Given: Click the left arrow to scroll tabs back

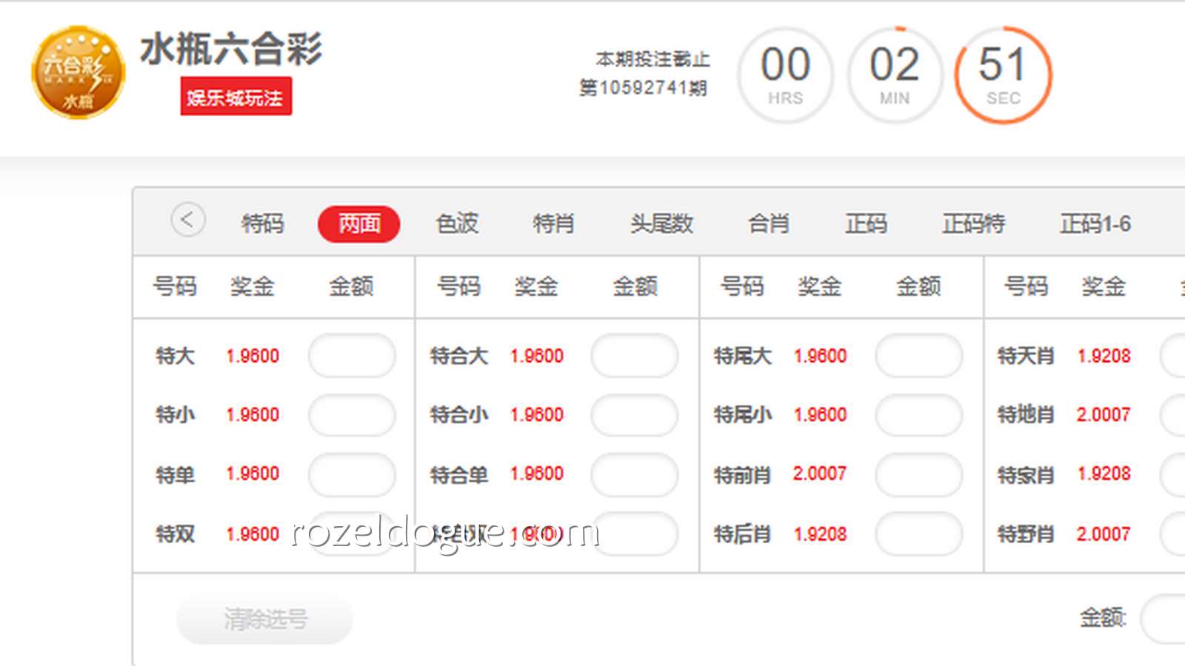Looking at the screenshot, I should point(188,220).
